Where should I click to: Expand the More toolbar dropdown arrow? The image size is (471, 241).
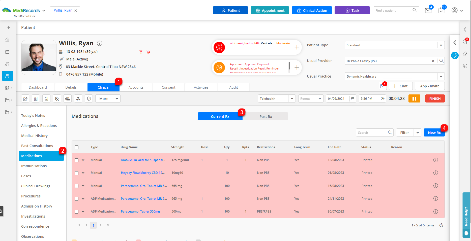(x=117, y=99)
